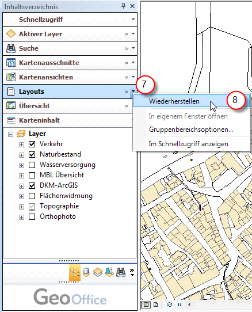The height and width of the screenshot is (312, 252).
Task: Click the blue map sheet icon in bottom toolbar
Action: pyautogui.click(x=109, y=272)
